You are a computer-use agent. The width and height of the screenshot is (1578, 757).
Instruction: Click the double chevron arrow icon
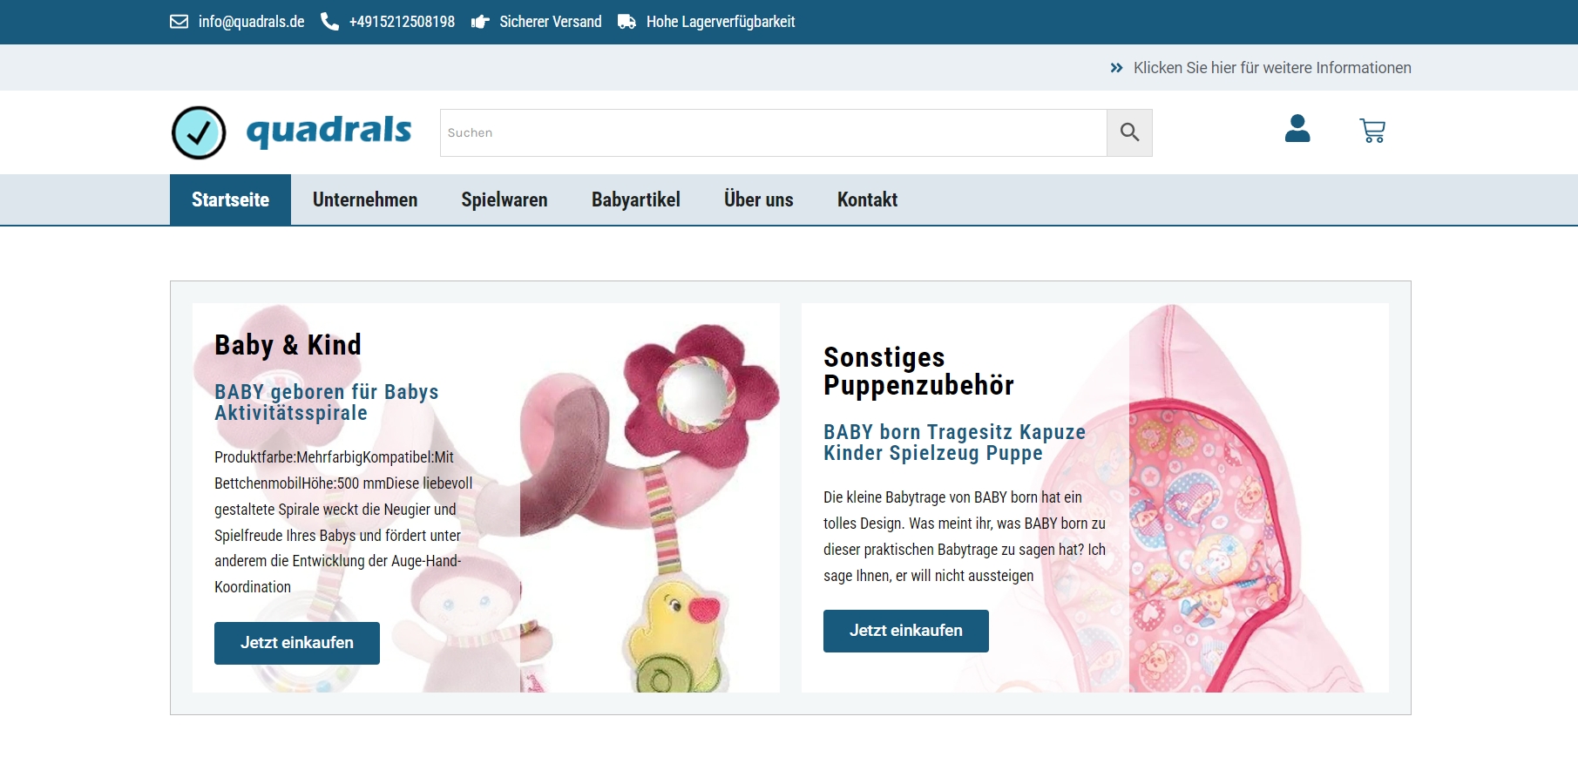tap(1116, 68)
